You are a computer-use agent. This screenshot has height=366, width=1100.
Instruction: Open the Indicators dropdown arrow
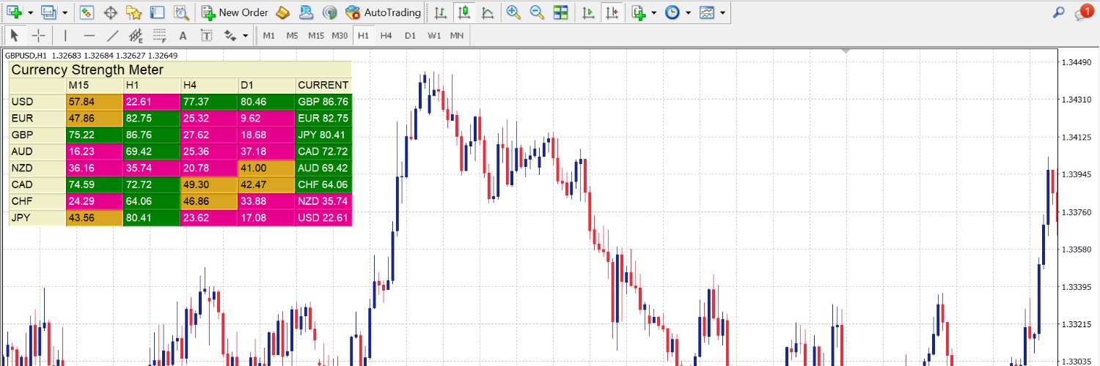(x=653, y=12)
